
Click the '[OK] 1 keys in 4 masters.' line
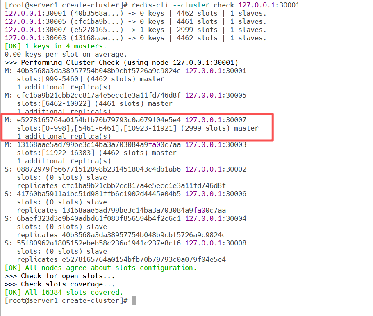[x=55, y=46]
